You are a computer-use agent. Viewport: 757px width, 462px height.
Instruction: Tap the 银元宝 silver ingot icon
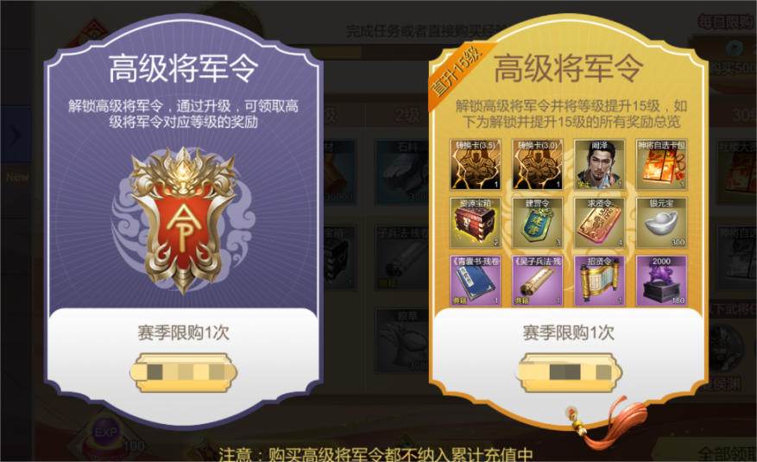coord(661,223)
